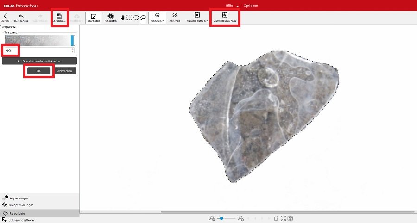Increase transparency with the up stepper arrow
Screen dimensions: 417x223
point(73,49)
